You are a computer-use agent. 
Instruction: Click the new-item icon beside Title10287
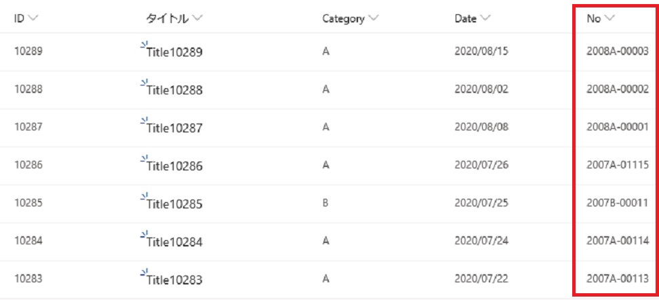coord(144,119)
